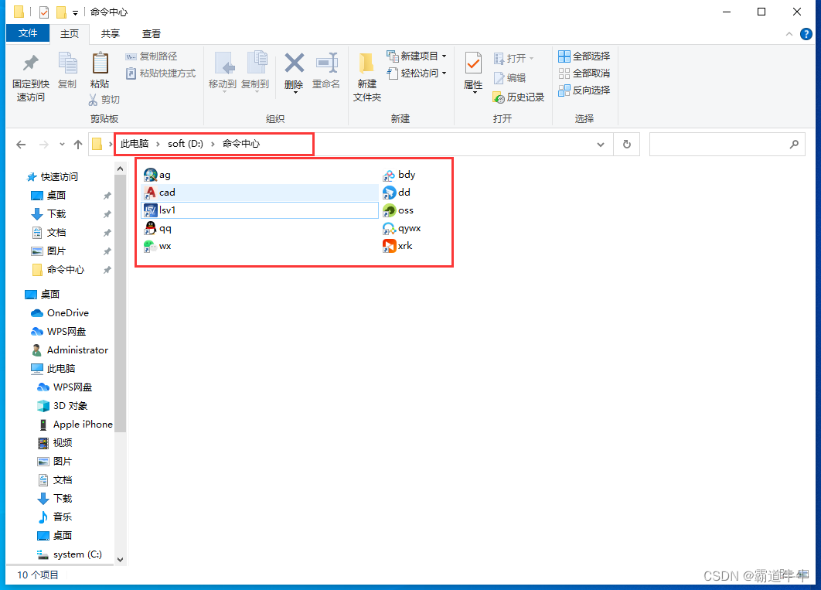Viewport: 821px width, 590px height.
Task: Click Edit (编辑) in ribbon
Action: click(x=510, y=78)
